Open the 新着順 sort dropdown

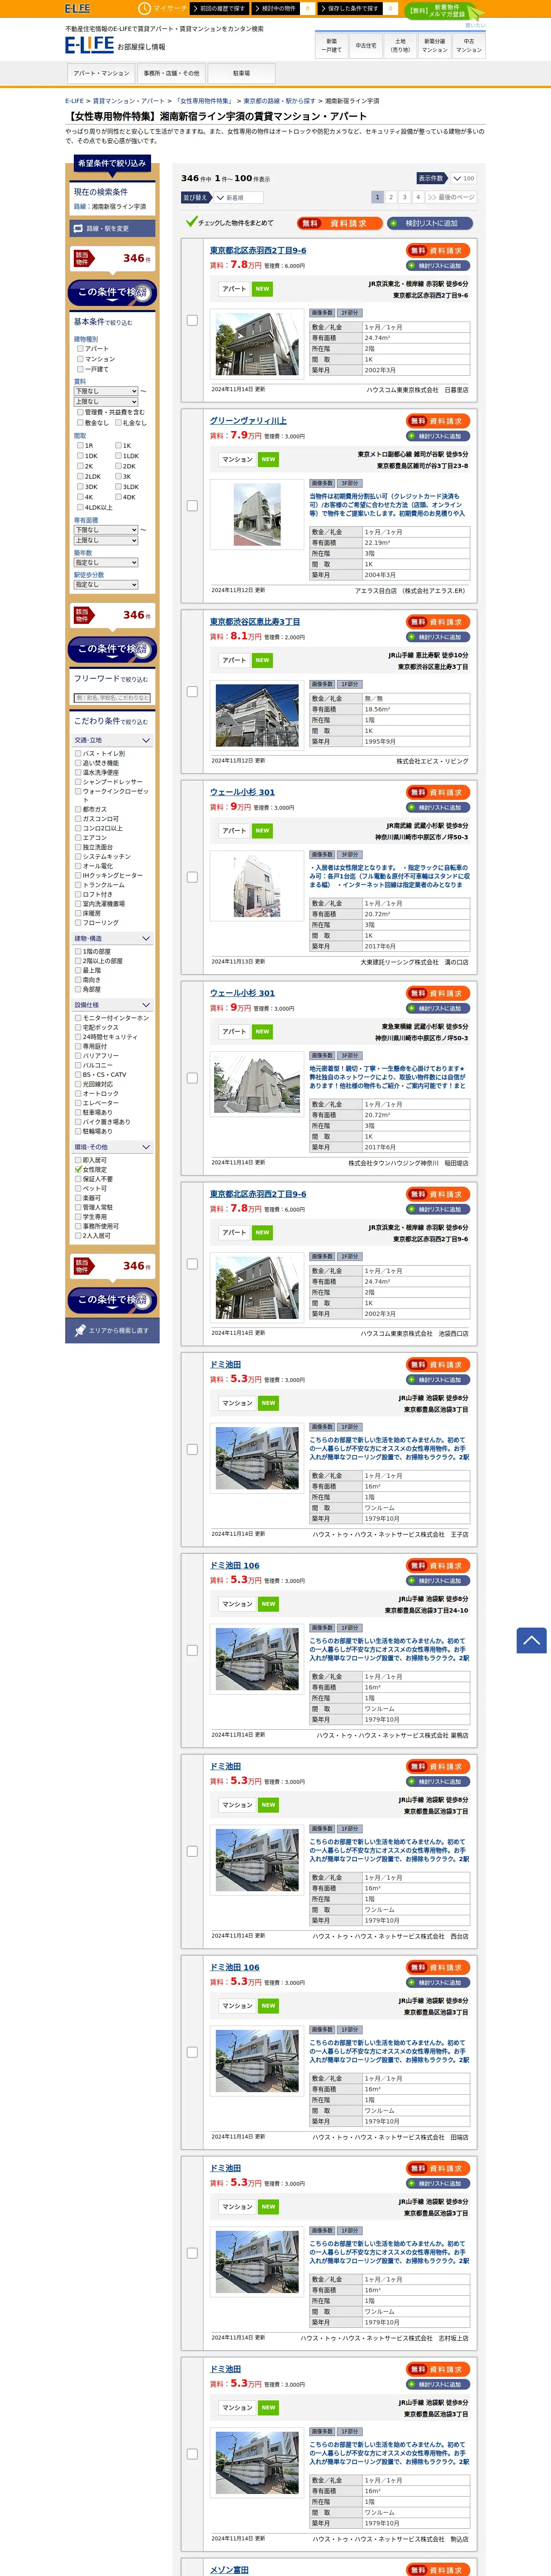coord(238,198)
